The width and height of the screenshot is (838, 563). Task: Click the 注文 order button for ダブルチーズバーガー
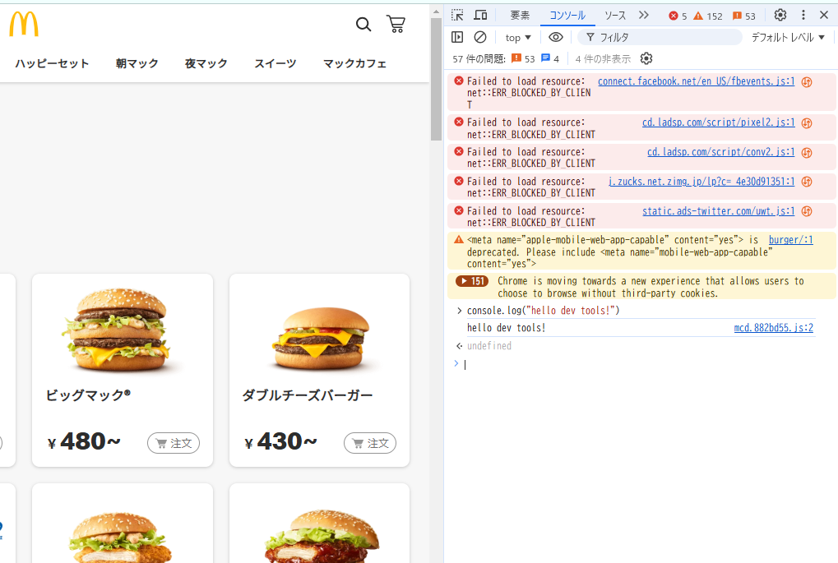(x=370, y=443)
